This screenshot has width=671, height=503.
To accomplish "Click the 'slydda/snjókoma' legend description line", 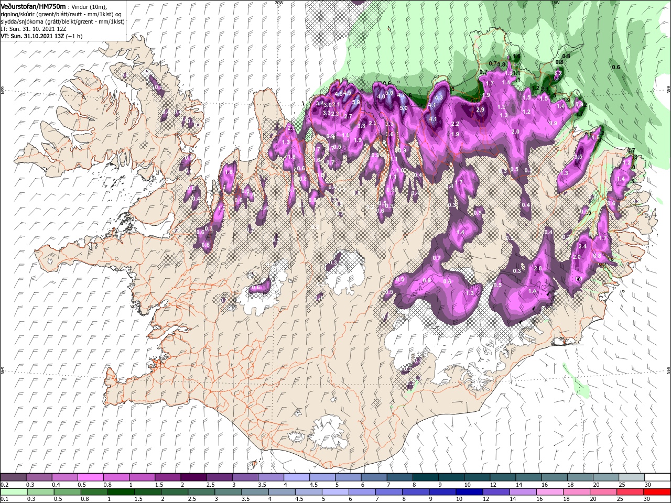I will point(62,21).
